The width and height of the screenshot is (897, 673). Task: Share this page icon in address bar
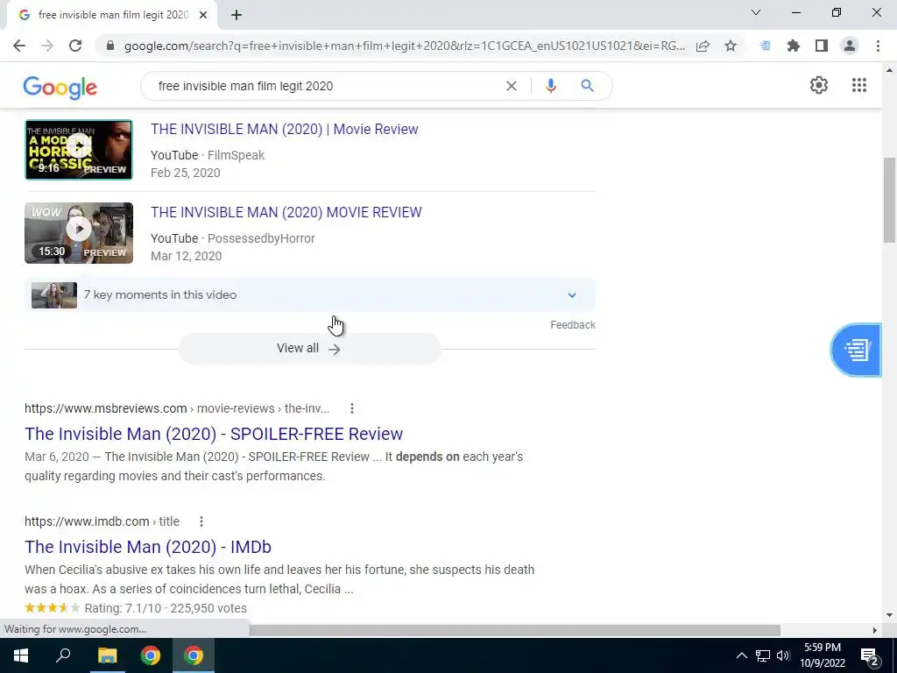click(x=703, y=46)
